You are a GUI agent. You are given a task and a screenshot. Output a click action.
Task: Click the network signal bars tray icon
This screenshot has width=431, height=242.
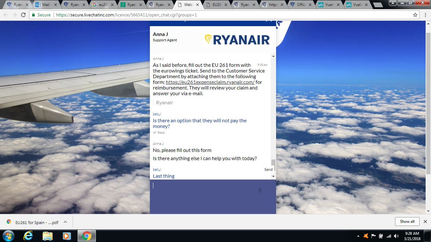[x=388, y=236]
